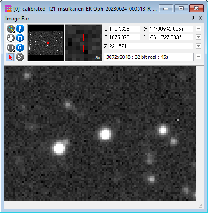This screenshot has height=213, width=208.
Task: Click the vertical scrollbar handle
Action: click(x=200, y=135)
